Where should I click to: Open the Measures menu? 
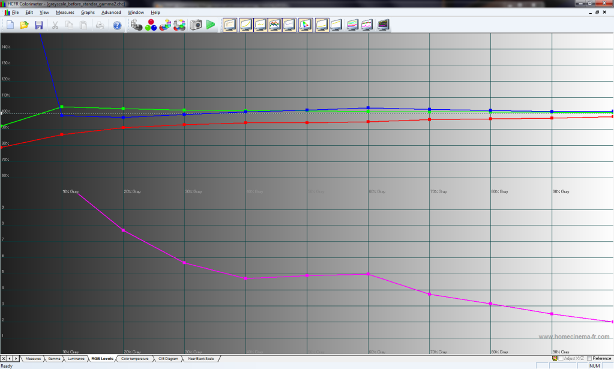[65, 13]
